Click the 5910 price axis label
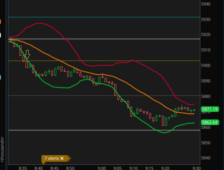 pos(206,50)
